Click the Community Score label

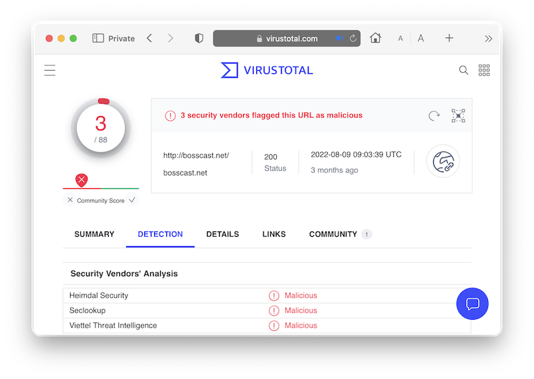pyautogui.click(x=101, y=201)
